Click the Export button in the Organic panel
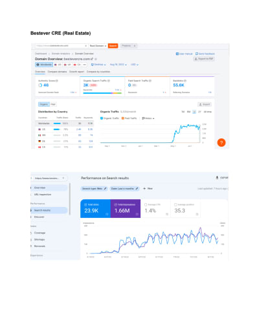 point(205,104)
